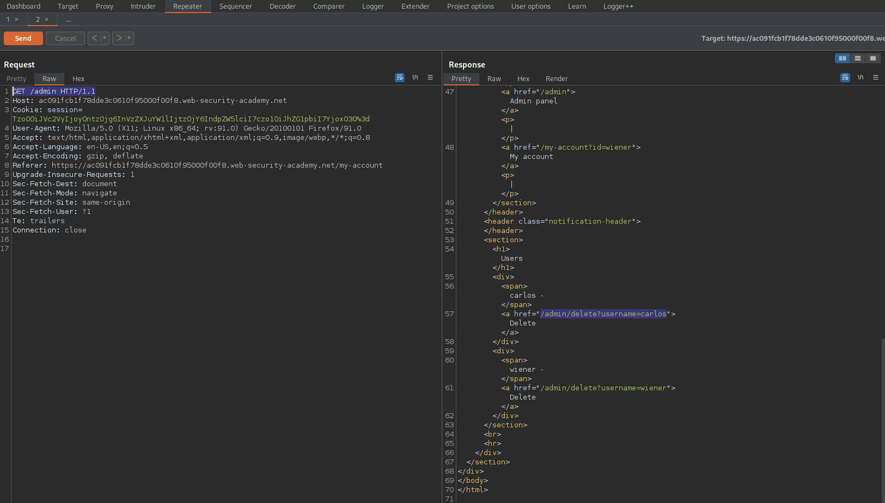Image resolution: width=885 pixels, height=503 pixels.
Task: Go back to previous request in history
Action: point(94,38)
